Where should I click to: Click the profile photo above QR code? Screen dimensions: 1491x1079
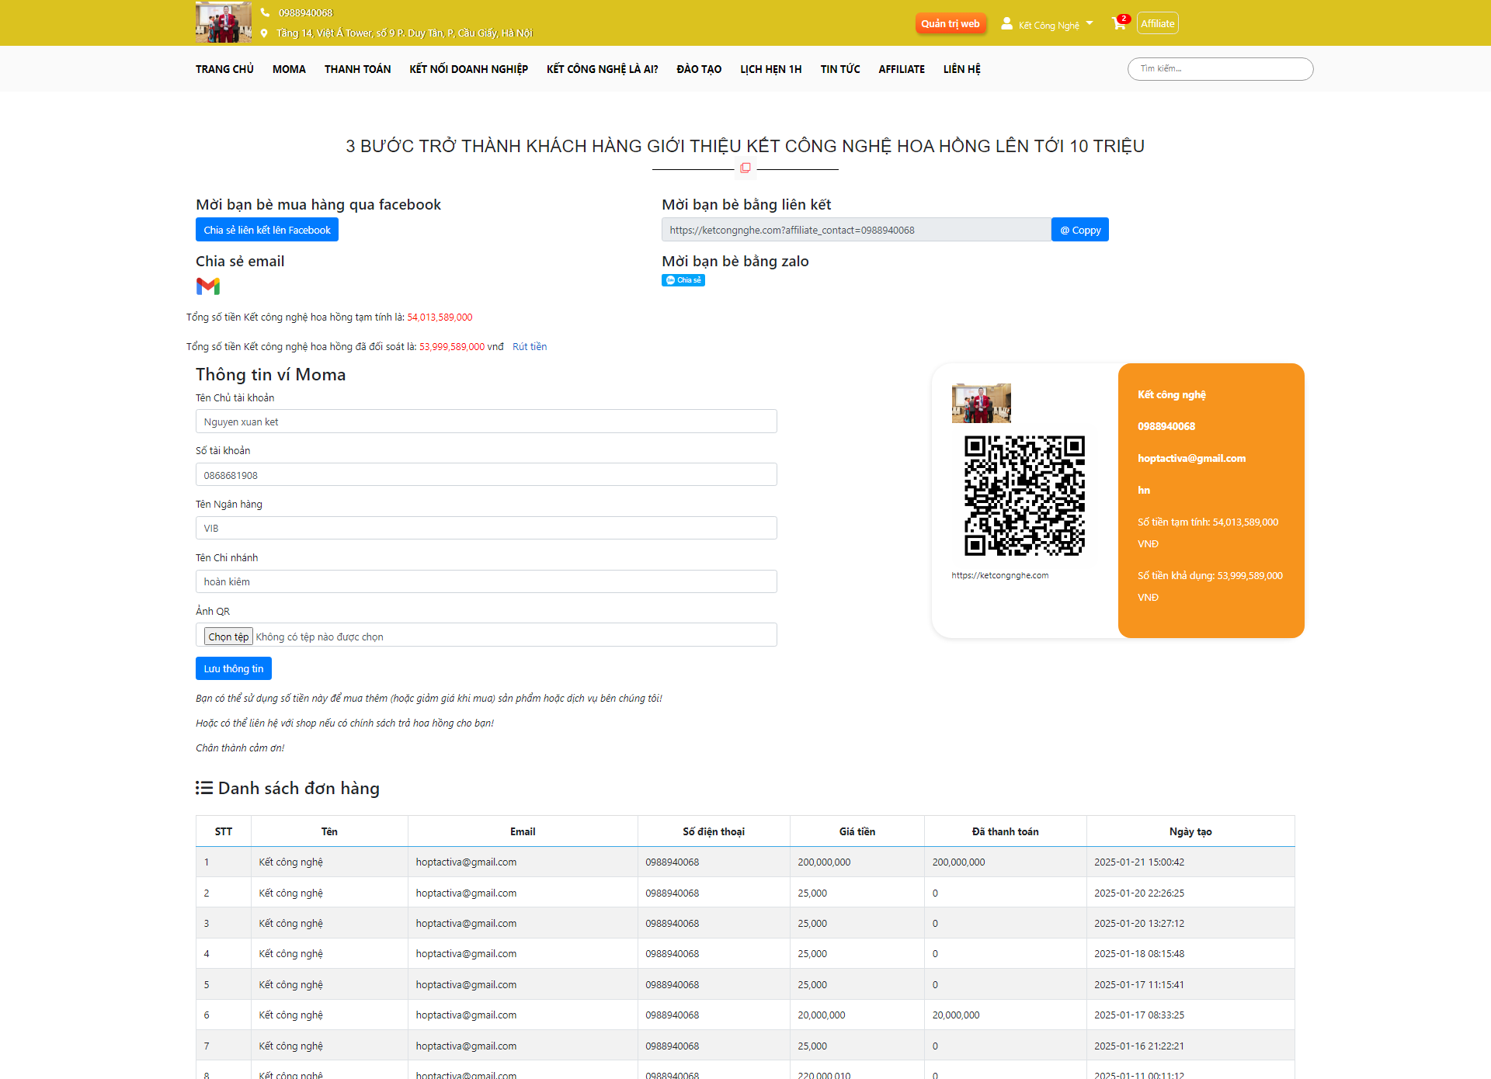tap(982, 403)
